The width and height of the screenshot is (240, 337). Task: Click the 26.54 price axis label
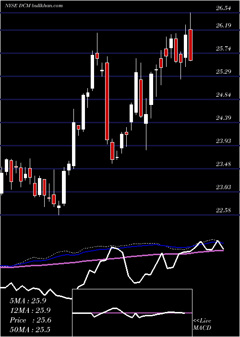coord(224,8)
